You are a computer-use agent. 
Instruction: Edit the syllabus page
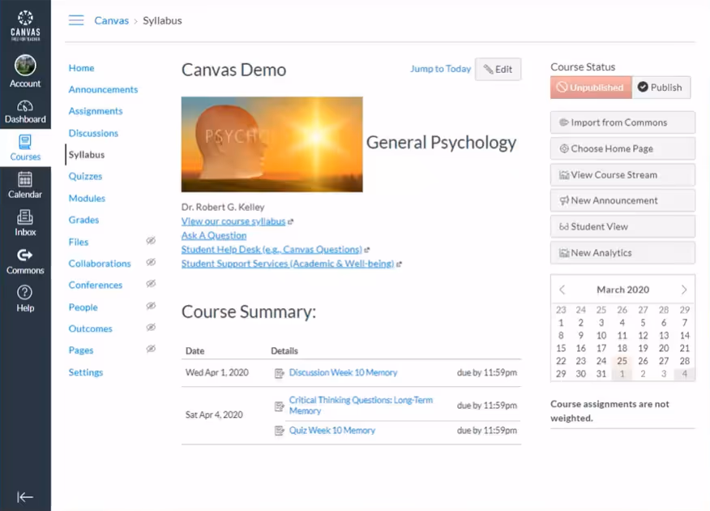(498, 69)
